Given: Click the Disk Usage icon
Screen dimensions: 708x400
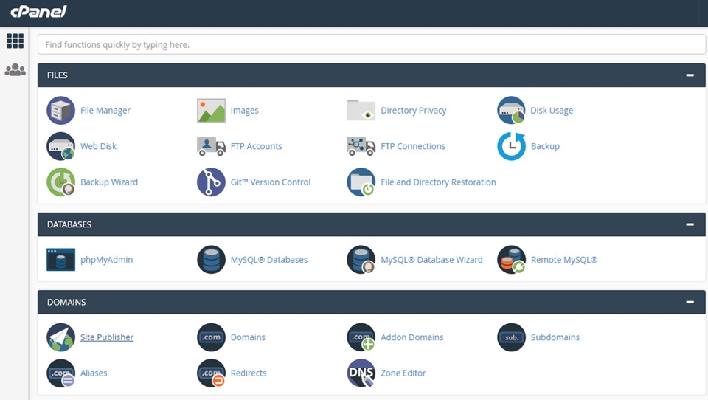Looking at the screenshot, I should point(511,110).
